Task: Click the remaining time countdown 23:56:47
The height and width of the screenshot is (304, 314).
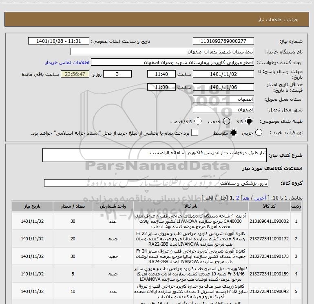Action: coord(75,74)
